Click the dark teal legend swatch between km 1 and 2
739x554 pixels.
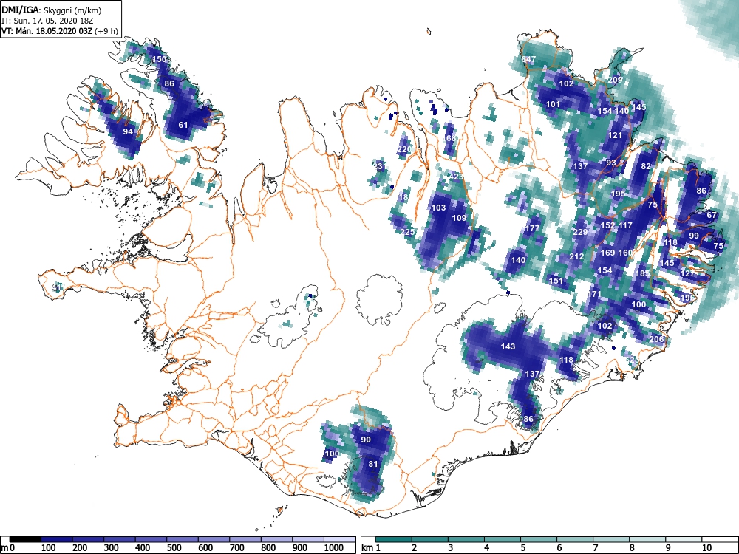pos(394,539)
